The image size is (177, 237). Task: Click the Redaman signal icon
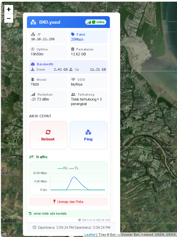point(33,95)
